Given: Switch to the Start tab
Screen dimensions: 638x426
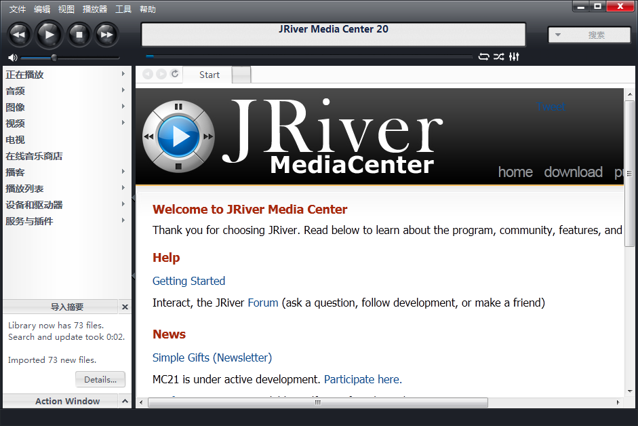Looking at the screenshot, I should coord(209,75).
